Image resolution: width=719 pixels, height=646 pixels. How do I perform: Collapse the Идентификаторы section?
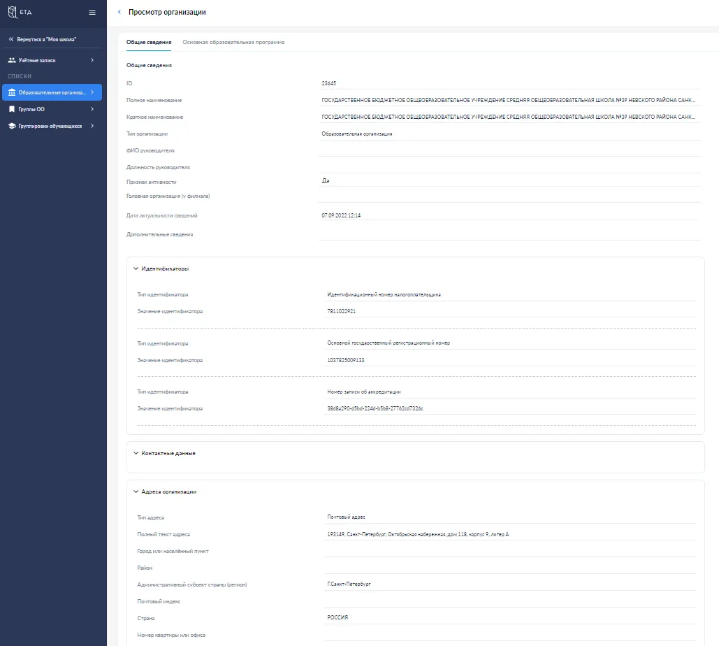tap(136, 268)
